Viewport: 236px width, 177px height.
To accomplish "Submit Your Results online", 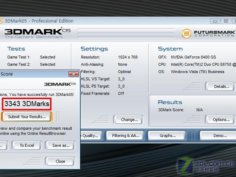I will coord(27,117).
